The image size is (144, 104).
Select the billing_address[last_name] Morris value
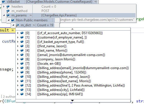pyautogui.click(x=64, y=81)
